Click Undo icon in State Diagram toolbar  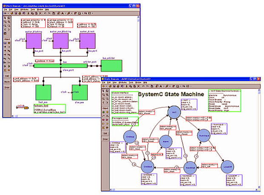[143, 86]
